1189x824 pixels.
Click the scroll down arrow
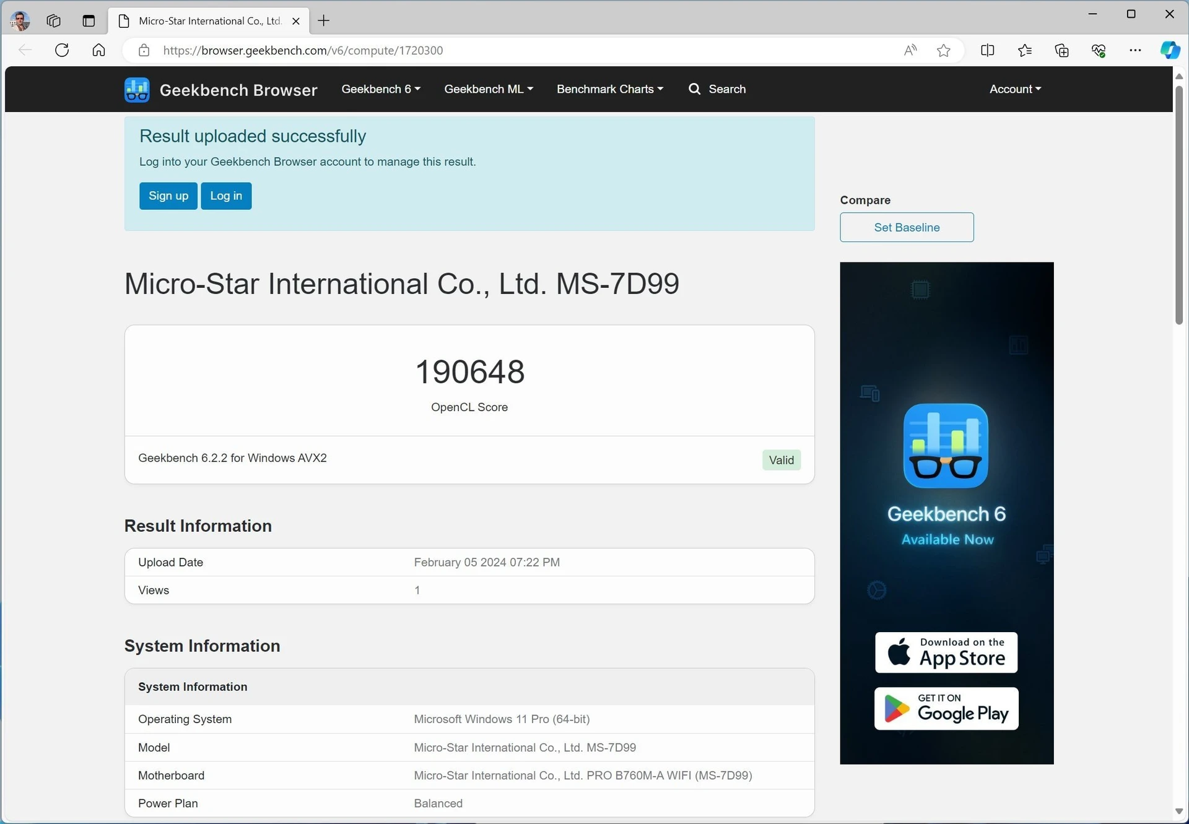(1179, 812)
